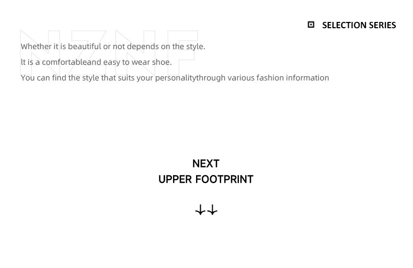Select the SELECTION SERIES heading
Screen dimensions: 413x268
click(359, 25)
